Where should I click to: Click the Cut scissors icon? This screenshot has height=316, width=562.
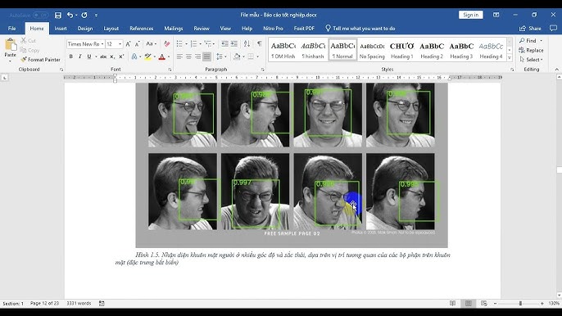[24, 40]
